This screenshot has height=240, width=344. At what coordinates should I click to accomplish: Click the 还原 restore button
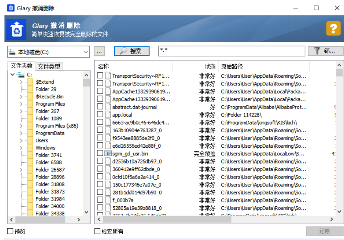325,231
